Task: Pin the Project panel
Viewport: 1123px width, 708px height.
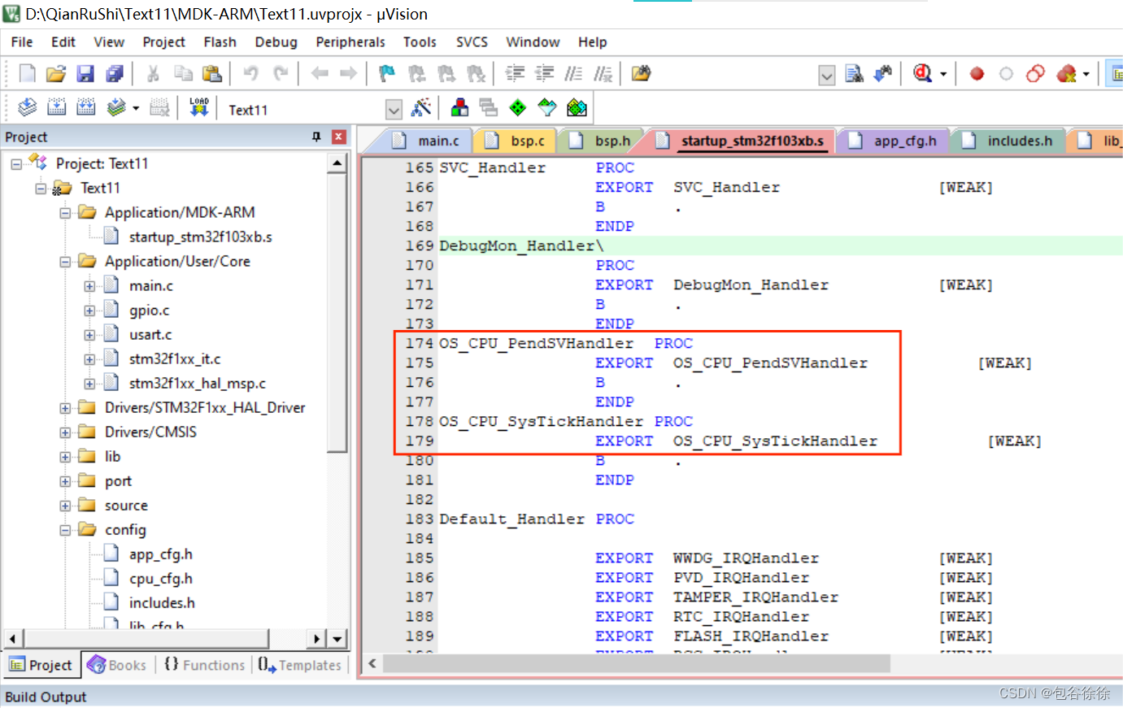Action: [316, 137]
